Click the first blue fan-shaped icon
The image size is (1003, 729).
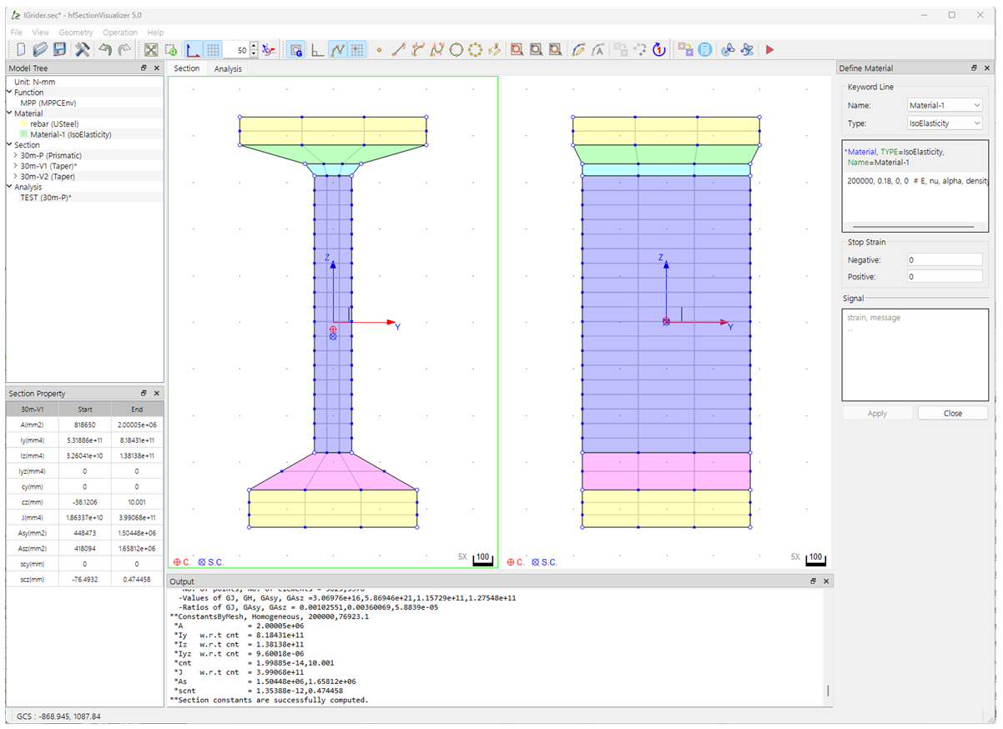click(728, 50)
